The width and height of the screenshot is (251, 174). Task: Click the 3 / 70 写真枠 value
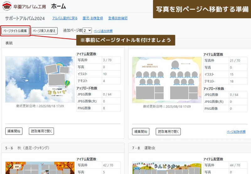pos(107,60)
